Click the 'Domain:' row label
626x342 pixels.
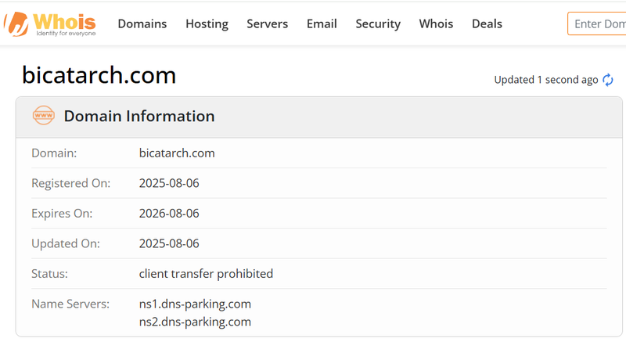pyautogui.click(x=54, y=153)
